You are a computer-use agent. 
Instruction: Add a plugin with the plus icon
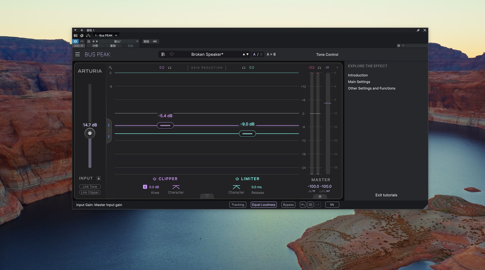coord(82,30)
